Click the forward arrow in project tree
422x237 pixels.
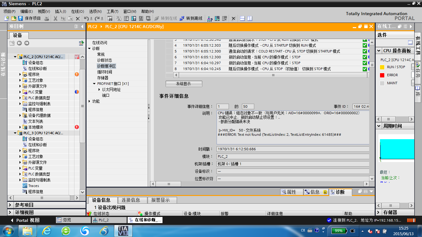pyautogui.click(x=27, y=43)
